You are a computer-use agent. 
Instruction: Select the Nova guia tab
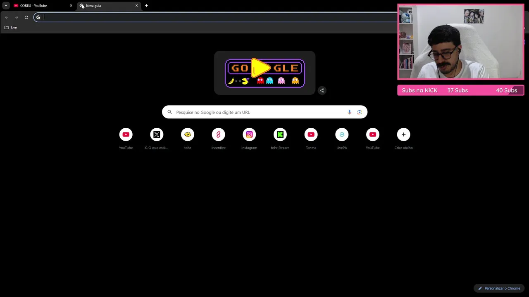109,6
